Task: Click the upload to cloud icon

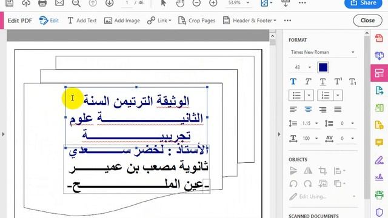Action: point(26,3)
